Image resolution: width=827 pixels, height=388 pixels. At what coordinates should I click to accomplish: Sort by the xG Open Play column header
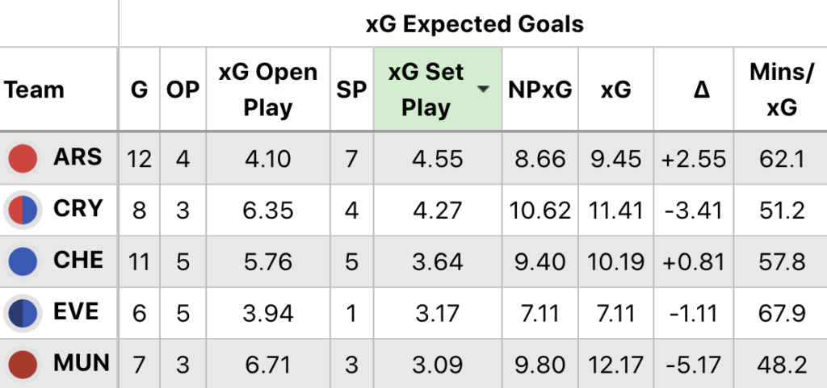coord(267,90)
